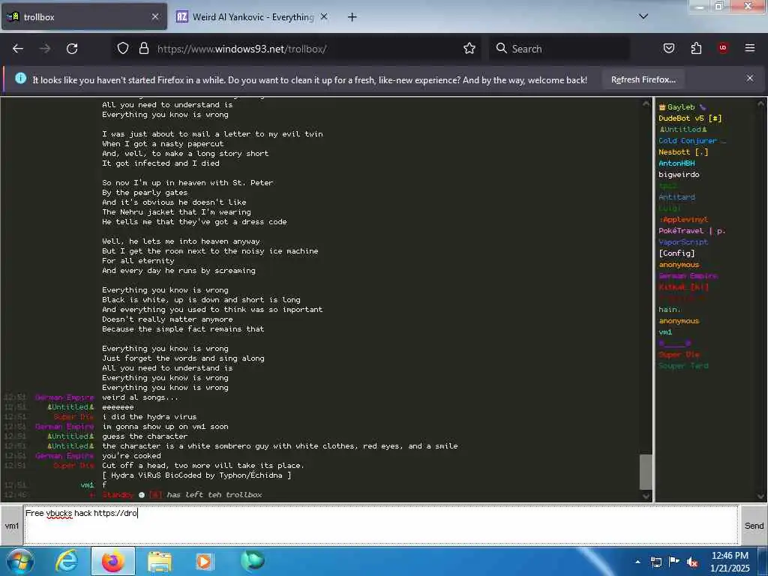768x576 pixels.
Task: Switch to trollbox tab
Action: point(84,16)
